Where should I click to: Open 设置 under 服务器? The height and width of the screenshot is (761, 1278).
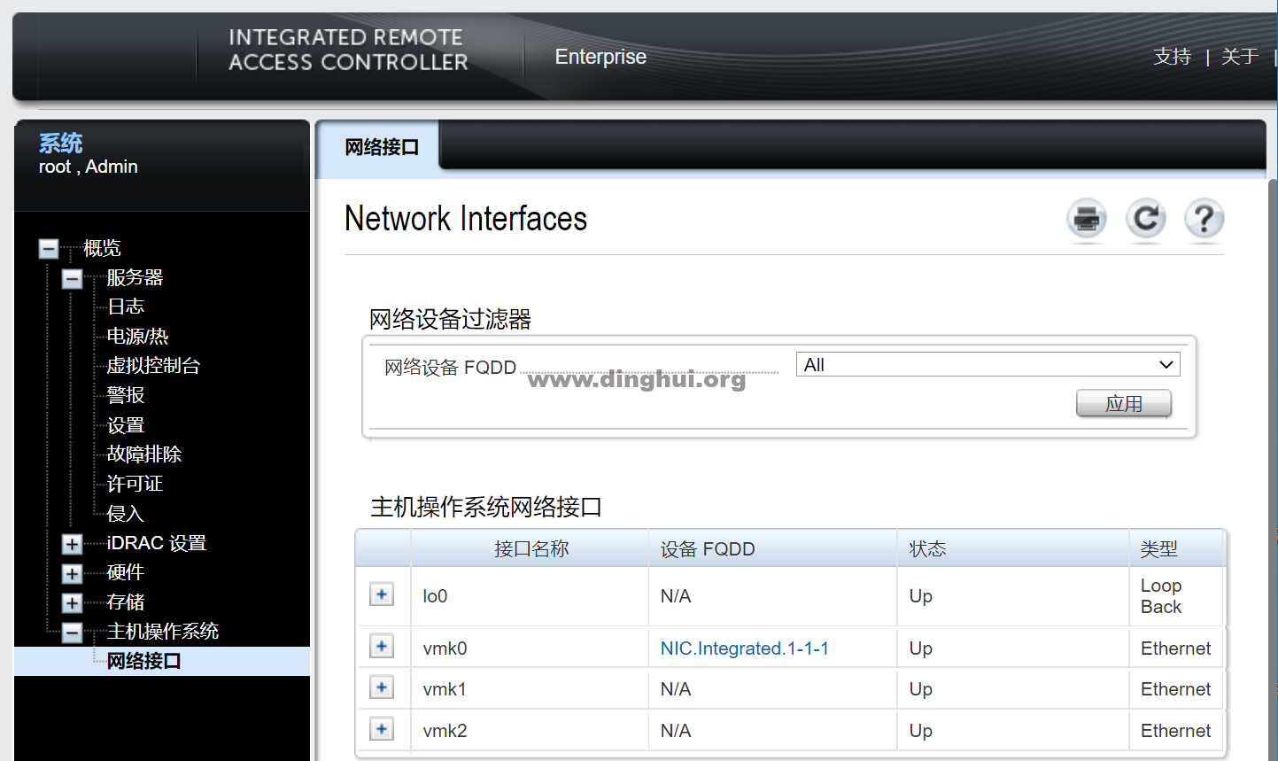click(125, 425)
